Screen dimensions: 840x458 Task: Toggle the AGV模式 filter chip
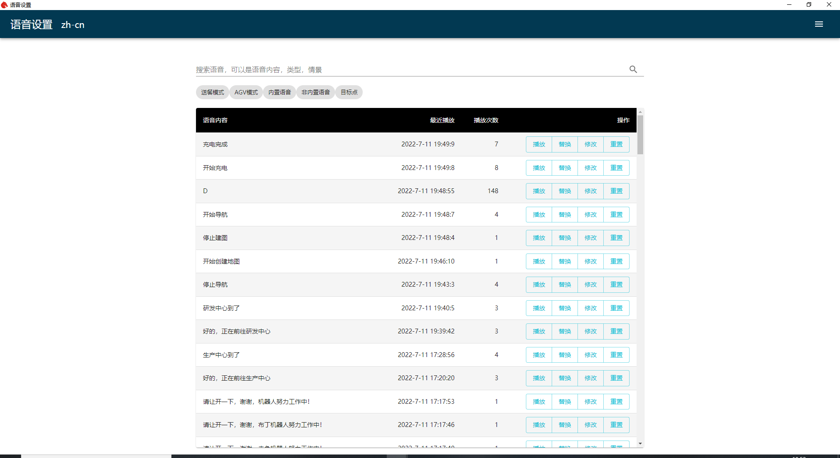tap(246, 92)
